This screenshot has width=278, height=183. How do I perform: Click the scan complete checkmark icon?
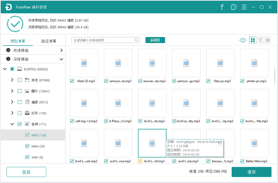click(15, 24)
